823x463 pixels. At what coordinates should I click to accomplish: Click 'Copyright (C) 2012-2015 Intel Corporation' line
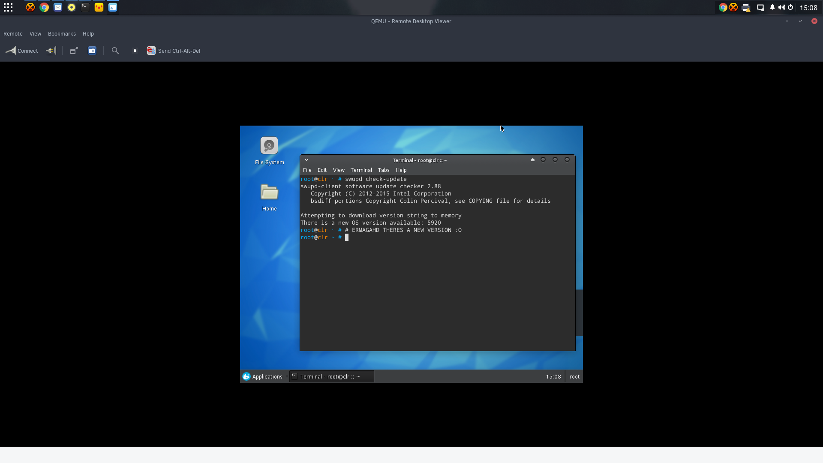381,194
